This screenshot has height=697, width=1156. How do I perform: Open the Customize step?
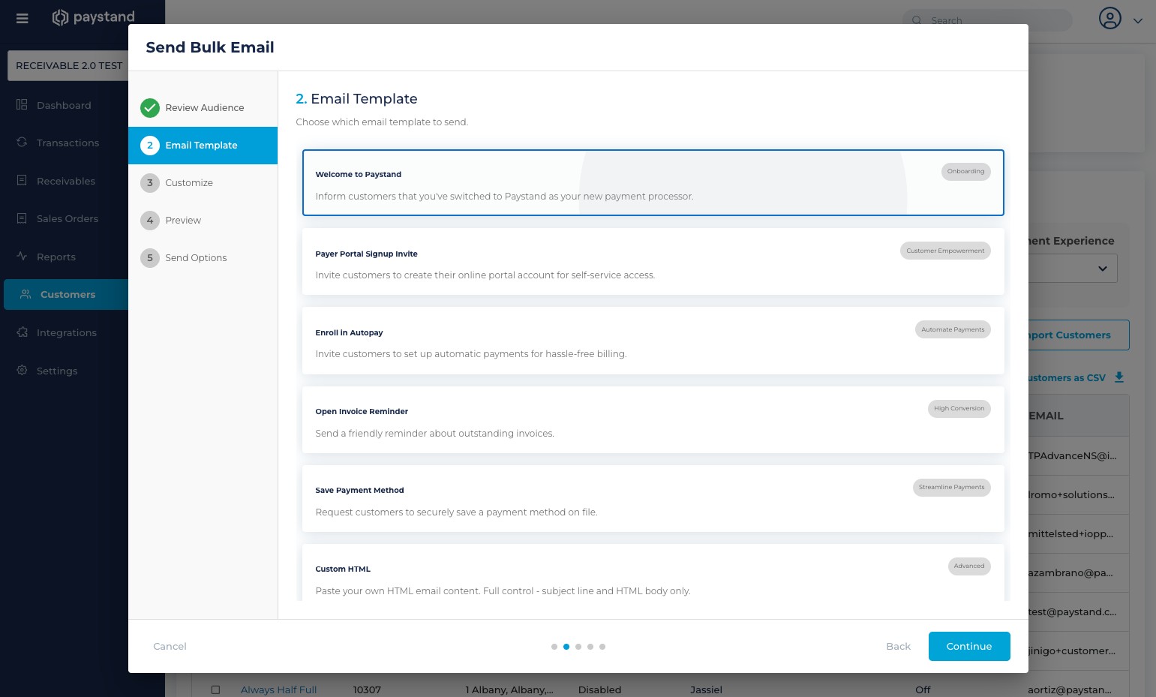[203, 183]
